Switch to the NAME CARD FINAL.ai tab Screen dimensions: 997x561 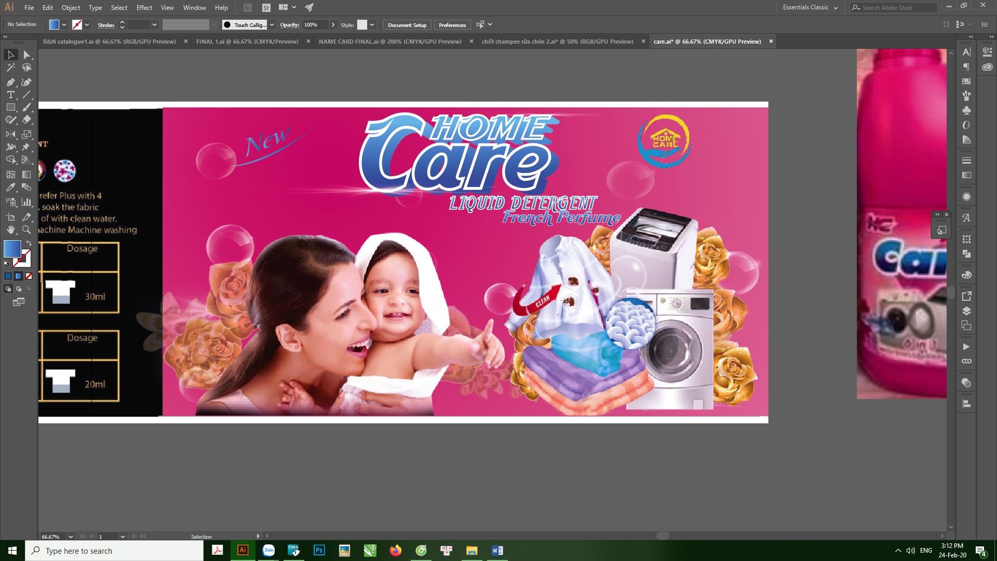pyautogui.click(x=390, y=42)
